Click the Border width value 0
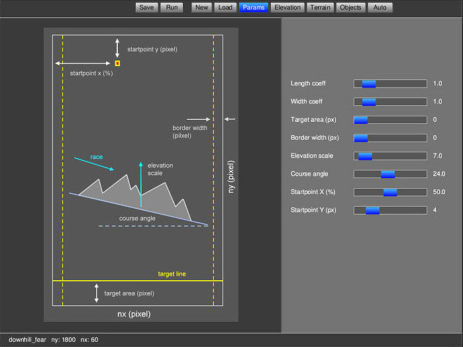 pyautogui.click(x=435, y=138)
